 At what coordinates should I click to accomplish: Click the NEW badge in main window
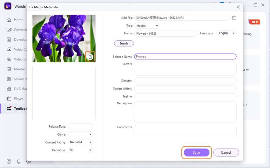pyautogui.click(x=254, y=22)
